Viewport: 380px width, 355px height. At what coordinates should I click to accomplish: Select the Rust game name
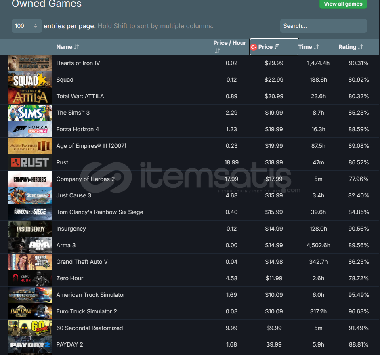click(x=62, y=162)
